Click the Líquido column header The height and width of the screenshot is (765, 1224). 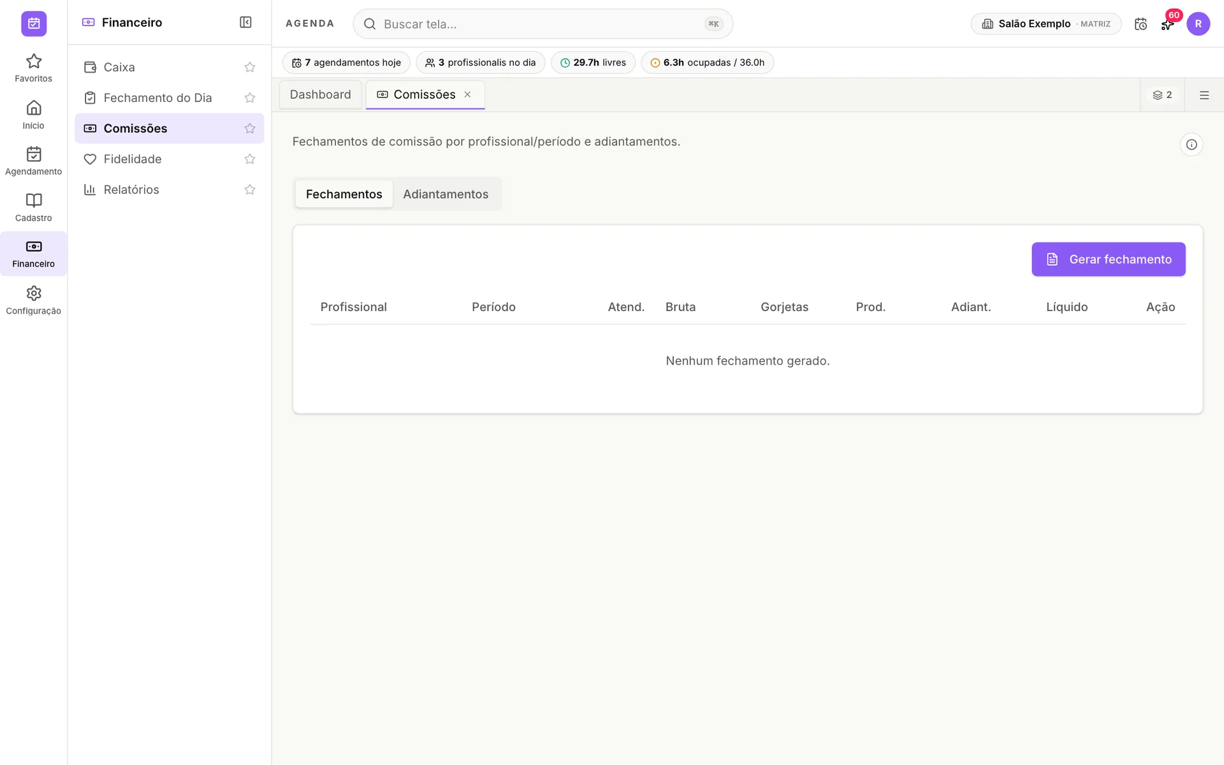click(x=1067, y=307)
